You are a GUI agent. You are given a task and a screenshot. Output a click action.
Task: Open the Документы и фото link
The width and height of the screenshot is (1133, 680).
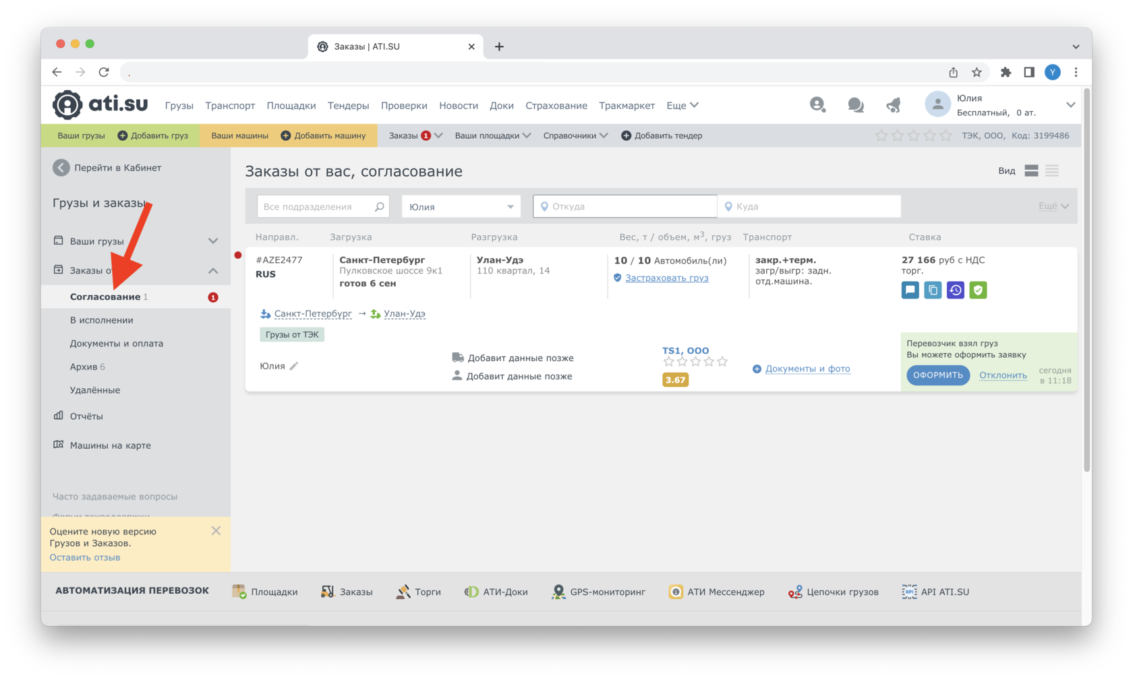point(807,369)
